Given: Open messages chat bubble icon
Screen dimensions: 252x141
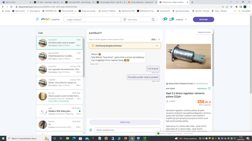Looking at the screenshot, I should [x=171, y=19].
